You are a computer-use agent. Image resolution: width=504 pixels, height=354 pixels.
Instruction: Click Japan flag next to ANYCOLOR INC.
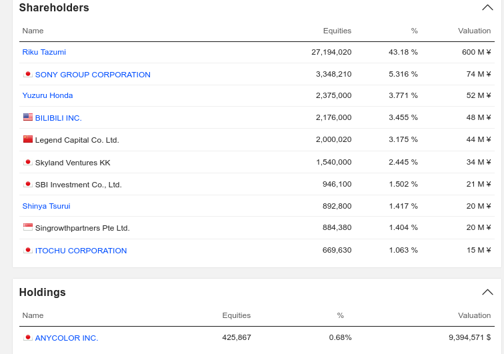28,337
